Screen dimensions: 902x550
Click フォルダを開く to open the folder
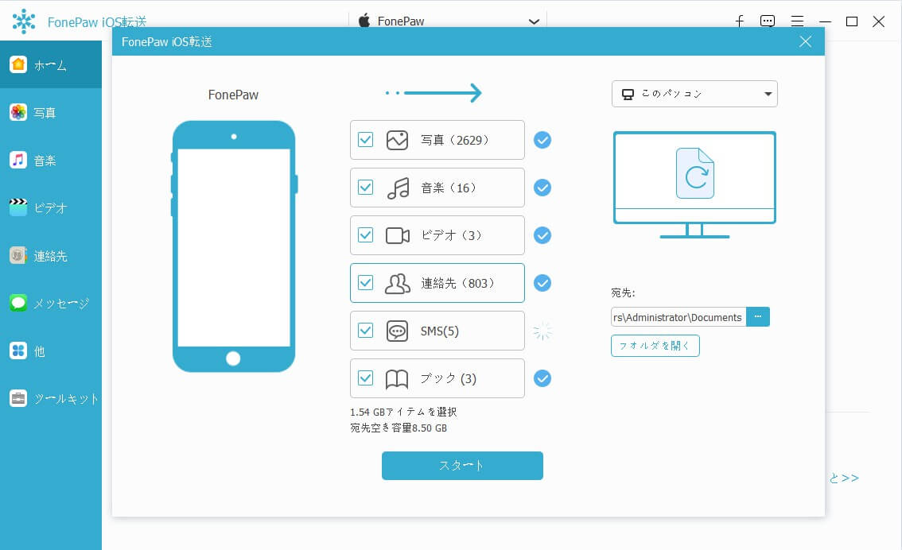click(655, 346)
